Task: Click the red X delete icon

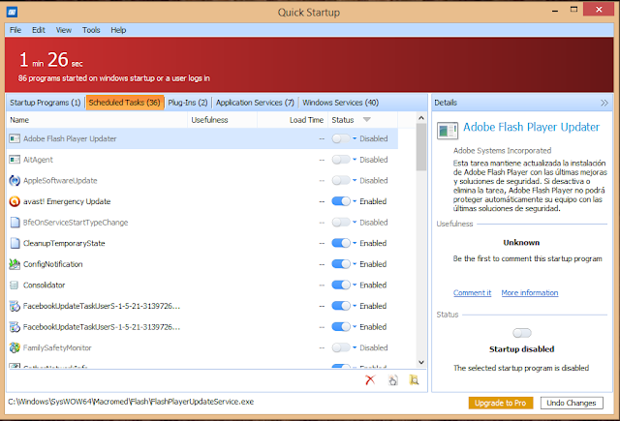Action: coord(370,380)
